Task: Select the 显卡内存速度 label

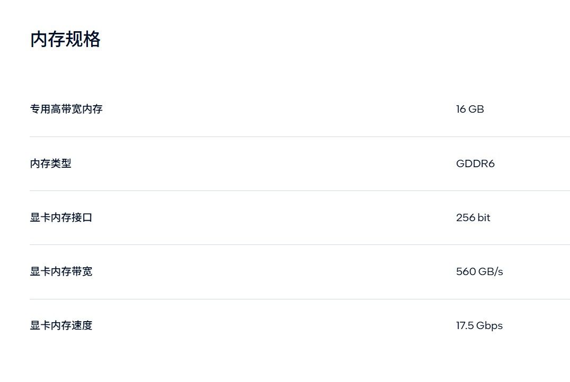Action: point(61,325)
